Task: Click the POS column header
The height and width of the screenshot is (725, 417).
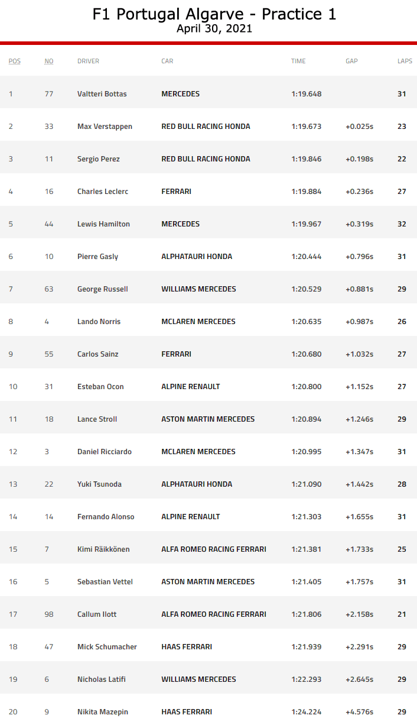Action: click(14, 61)
